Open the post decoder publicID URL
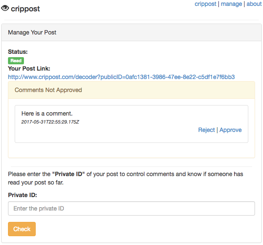The width and height of the screenshot is (263, 245). pyautogui.click(x=121, y=77)
